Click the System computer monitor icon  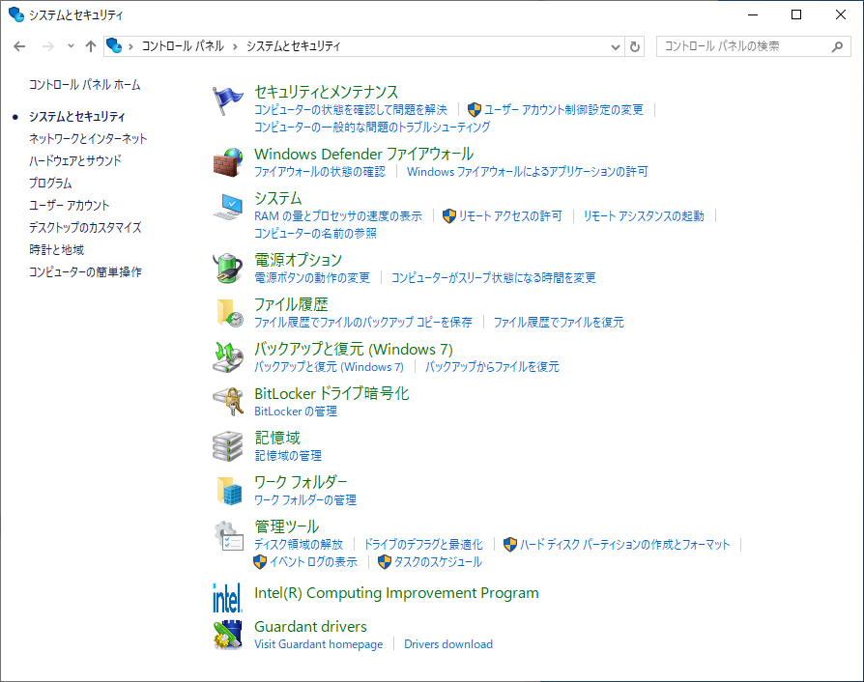pos(227,207)
